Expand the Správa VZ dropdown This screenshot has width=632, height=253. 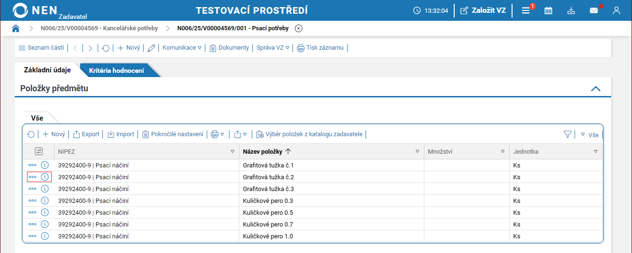pos(273,48)
